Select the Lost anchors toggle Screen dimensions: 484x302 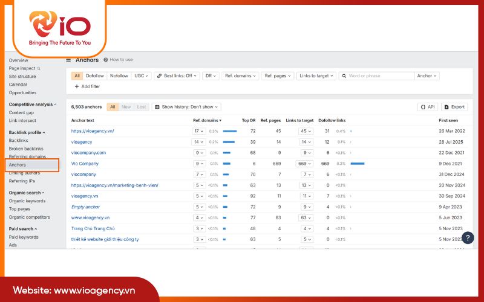coord(142,107)
